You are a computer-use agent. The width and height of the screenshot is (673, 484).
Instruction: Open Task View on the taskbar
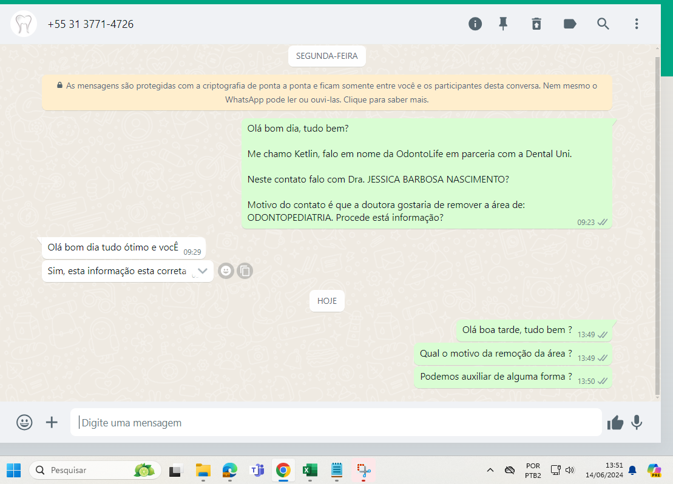[x=175, y=471]
